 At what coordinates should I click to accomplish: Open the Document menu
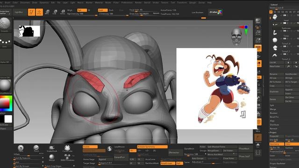point(25,2)
